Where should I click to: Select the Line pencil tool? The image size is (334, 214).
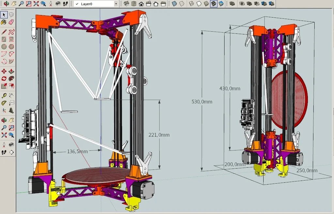tap(4, 32)
